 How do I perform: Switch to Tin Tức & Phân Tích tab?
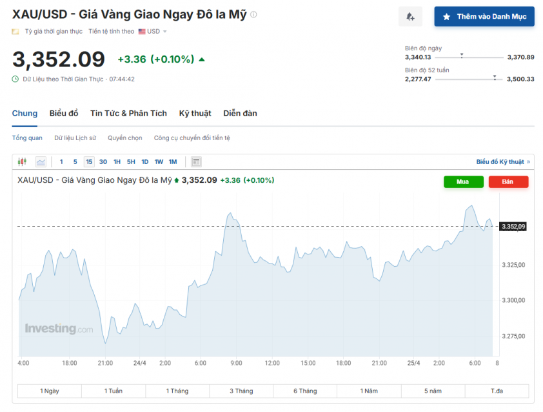[x=128, y=113]
